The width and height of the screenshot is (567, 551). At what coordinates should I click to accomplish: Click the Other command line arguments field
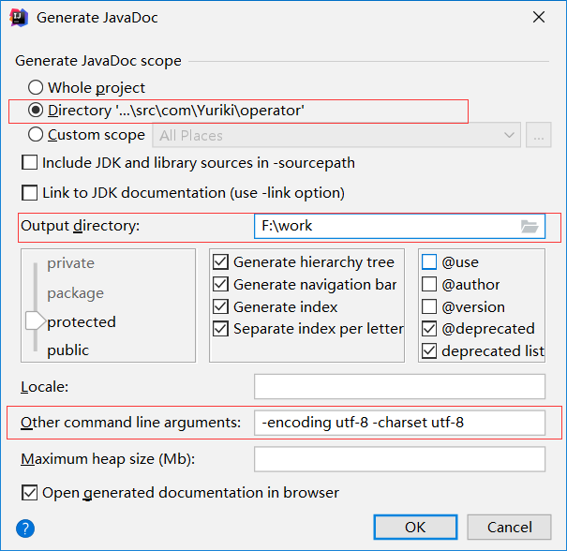point(399,423)
